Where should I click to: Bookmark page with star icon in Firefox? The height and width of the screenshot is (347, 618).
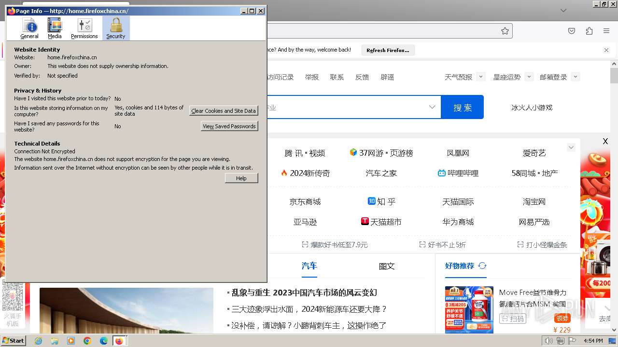coord(505,31)
